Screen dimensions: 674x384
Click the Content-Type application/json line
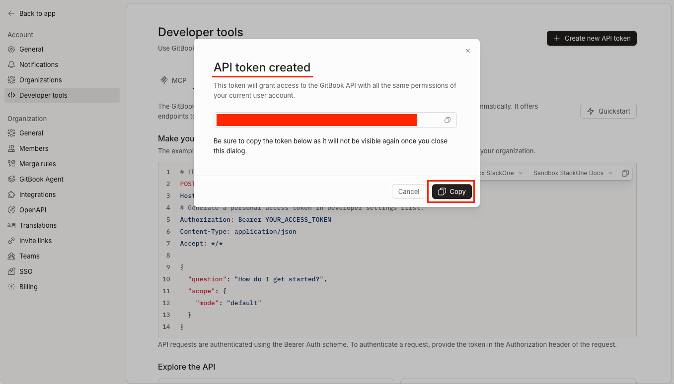(x=238, y=231)
